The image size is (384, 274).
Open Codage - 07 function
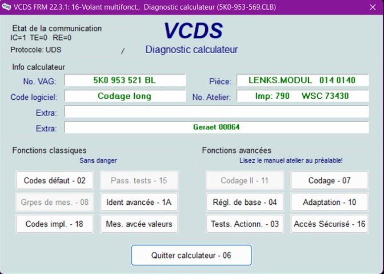[329, 180]
